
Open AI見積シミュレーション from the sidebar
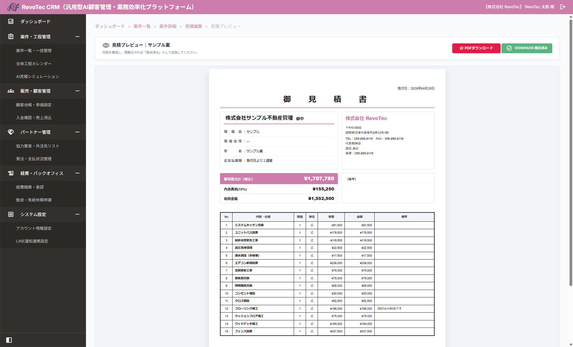(x=38, y=76)
